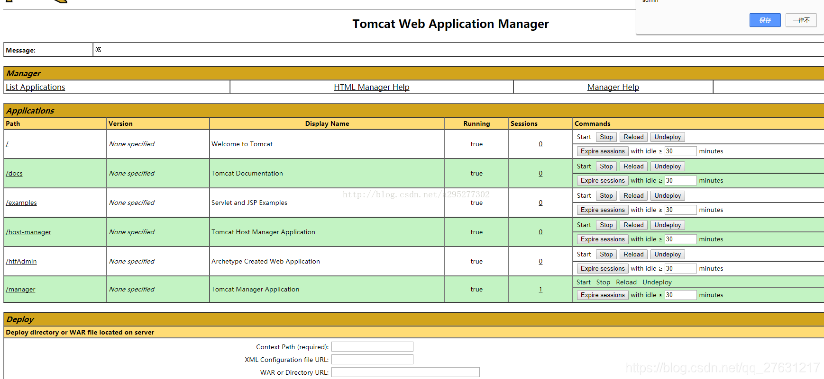Image resolution: width=824 pixels, height=379 pixels.
Task: Reload the Servlet and JSP Examples app
Action: tap(633, 196)
